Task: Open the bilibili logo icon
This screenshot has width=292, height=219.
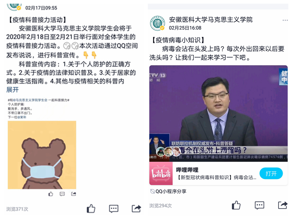Action: click(x=161, y=173)
